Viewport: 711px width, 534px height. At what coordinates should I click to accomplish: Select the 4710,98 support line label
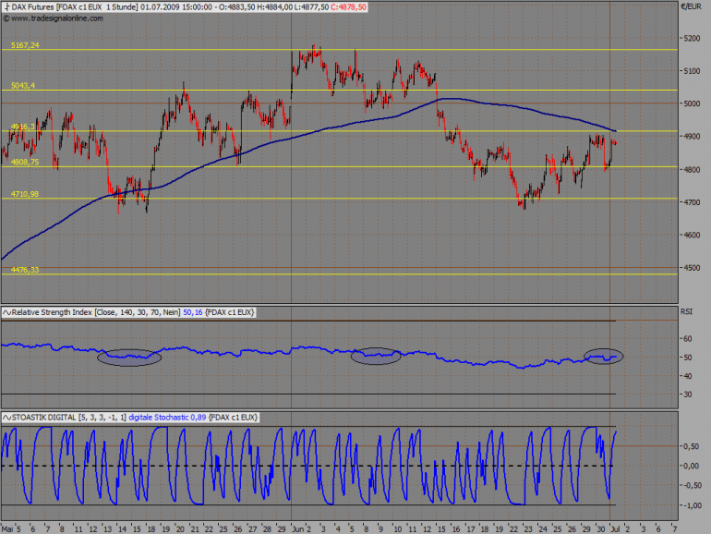coord(25,194)
